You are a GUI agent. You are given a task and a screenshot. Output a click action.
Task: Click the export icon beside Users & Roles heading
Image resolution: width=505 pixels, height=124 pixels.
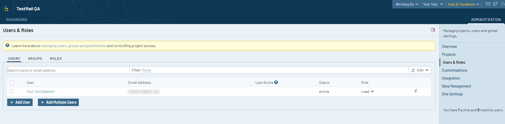tap(433, 30)
